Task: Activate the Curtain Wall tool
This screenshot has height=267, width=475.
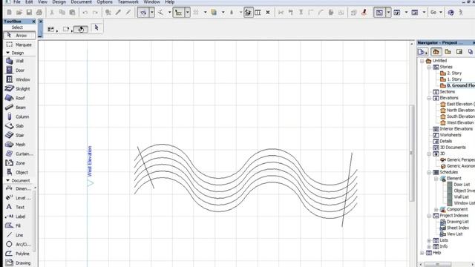Action: [x=19, y=154]
